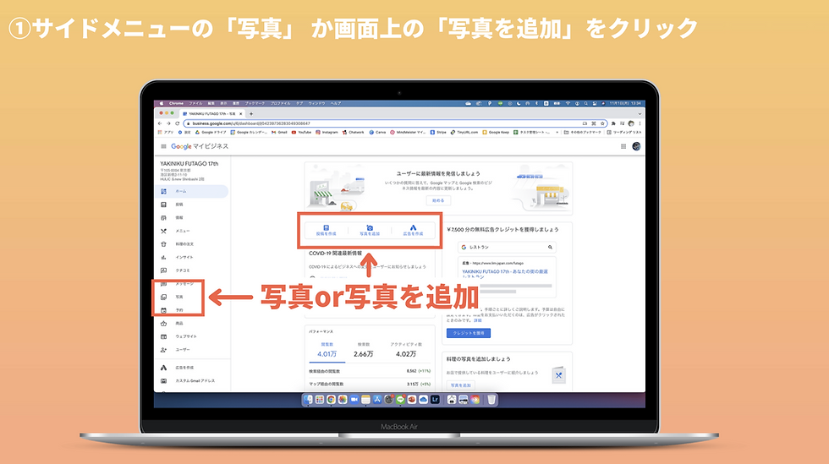Viewport: 829px width, 464px height.
Task: Select the YAKINIKU FUTAGO 17th browser tab
Action: tap(211, 113)
